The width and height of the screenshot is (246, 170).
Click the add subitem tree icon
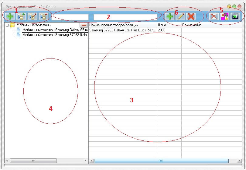(21, 16)
